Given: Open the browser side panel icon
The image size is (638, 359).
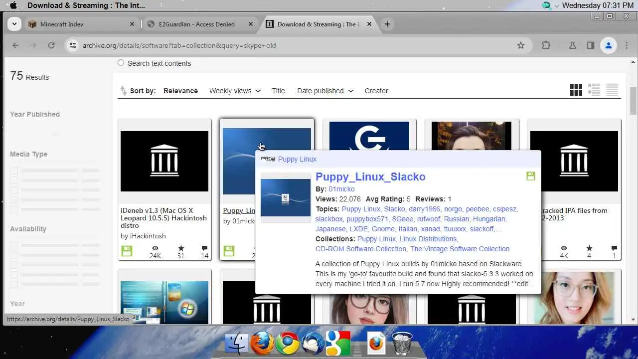Looking at the screenshot, I should pyautogui.click(x=590, y=45).
